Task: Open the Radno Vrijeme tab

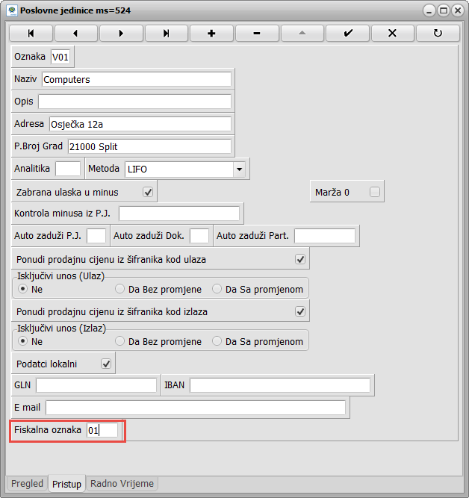Action: (122, 484)
